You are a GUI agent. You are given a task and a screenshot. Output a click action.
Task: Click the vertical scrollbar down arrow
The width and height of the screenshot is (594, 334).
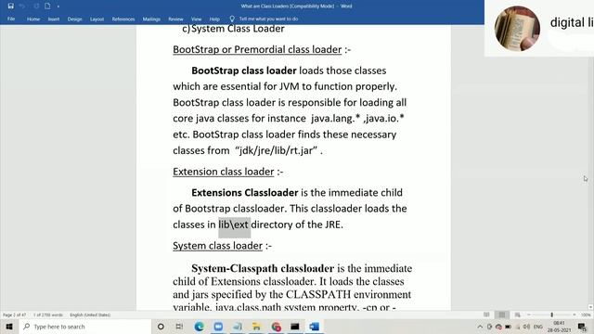tap(590, 307)
